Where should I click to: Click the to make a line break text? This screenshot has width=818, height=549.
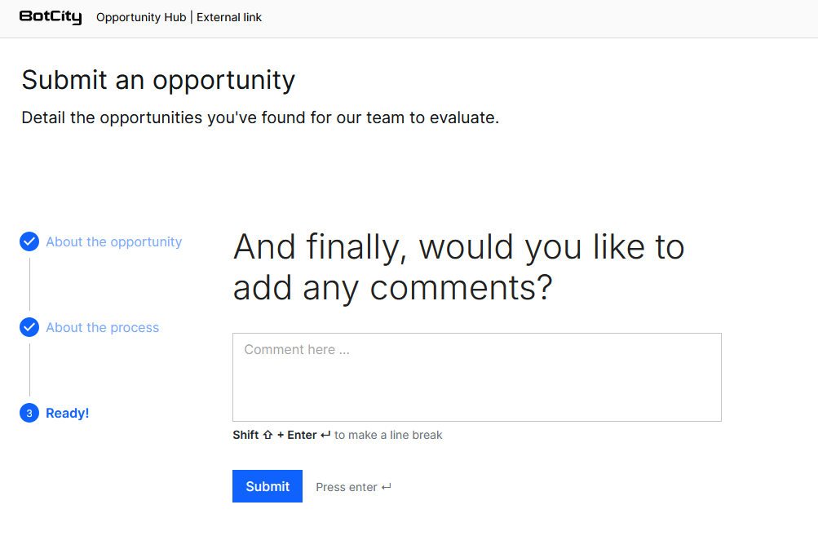[388, 435]
